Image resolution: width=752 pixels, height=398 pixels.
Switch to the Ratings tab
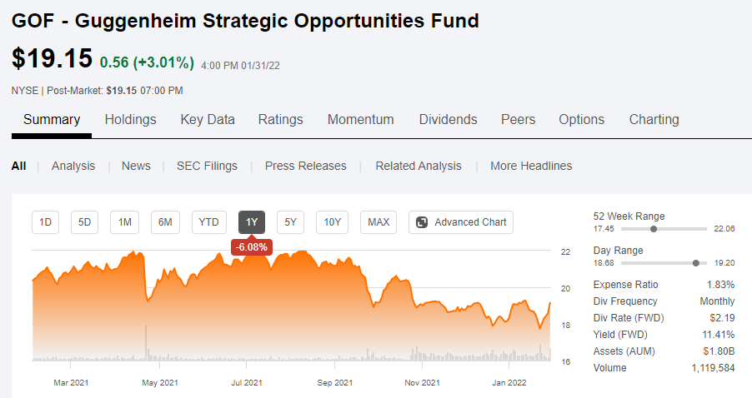click(281, 119)
